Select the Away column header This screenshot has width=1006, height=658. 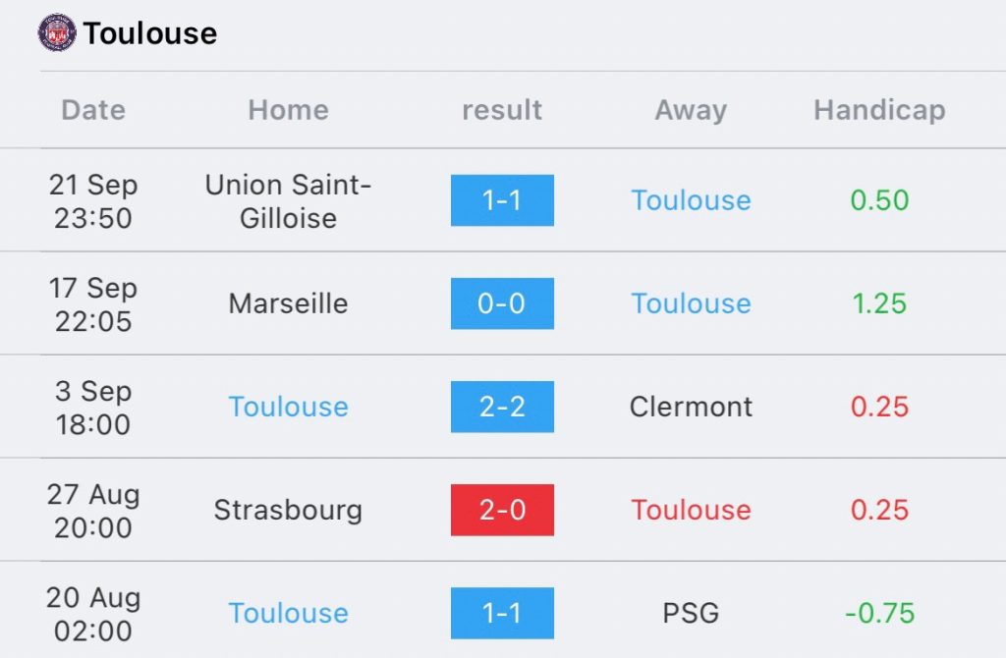point(691,110)
